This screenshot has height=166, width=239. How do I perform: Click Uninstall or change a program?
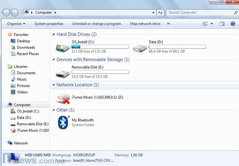pos(97,24)
